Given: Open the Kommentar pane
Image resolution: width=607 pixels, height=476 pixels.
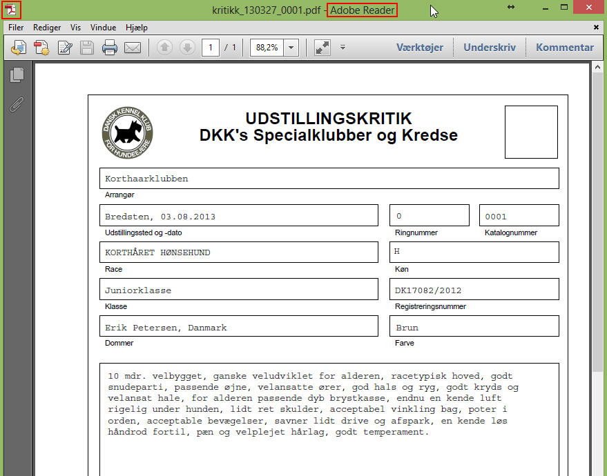Looking at the screenshot, I should (565, 47).
